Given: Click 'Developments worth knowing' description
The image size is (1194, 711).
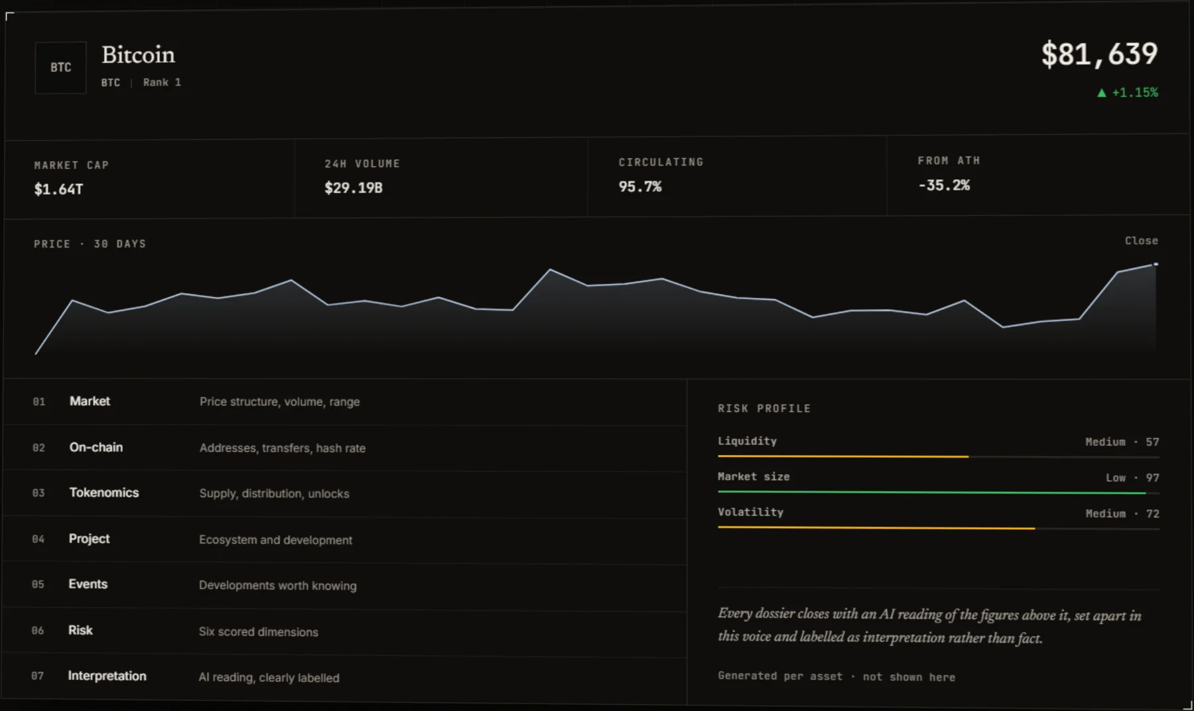Looking at the screenshot, I should 277,586.
